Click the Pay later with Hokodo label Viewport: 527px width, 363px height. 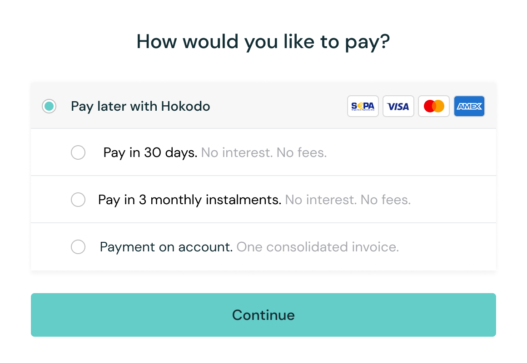(x=140, y=106)
